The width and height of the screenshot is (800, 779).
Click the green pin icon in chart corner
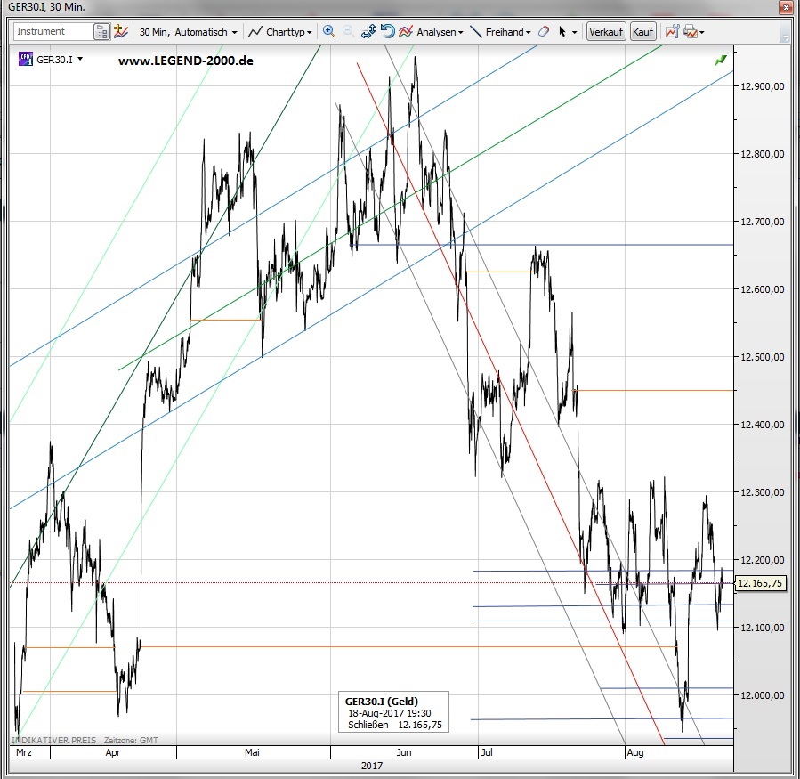[721, 61]
